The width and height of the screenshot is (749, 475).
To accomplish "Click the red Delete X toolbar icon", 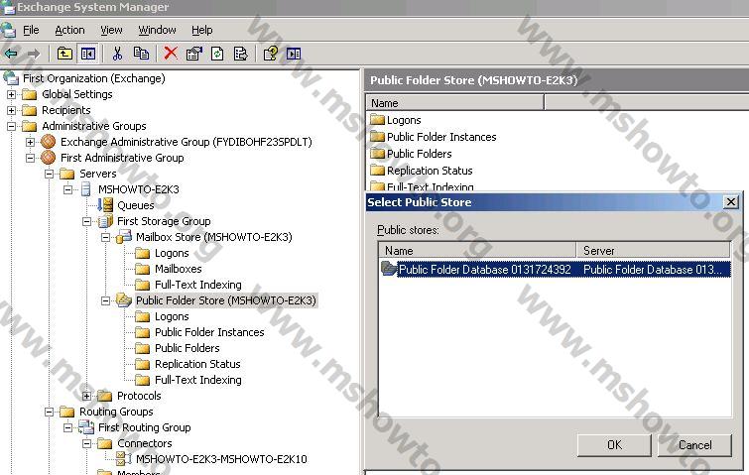I will 171,53.
